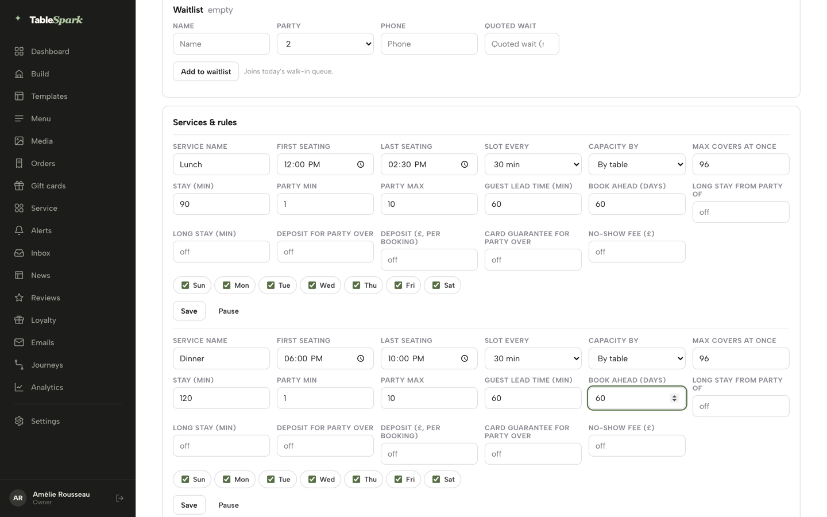Open clock picker for Dinner last seating
This screenshot has height=517, width=827.
tap(465, 358)
